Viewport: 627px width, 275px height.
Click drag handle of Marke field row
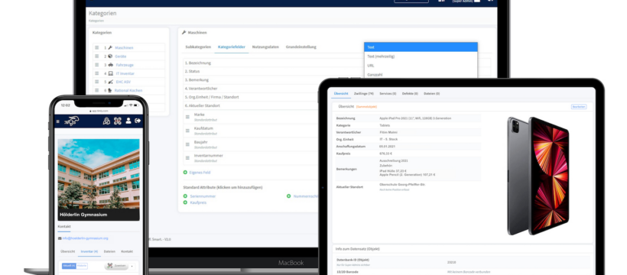[187, 117]
